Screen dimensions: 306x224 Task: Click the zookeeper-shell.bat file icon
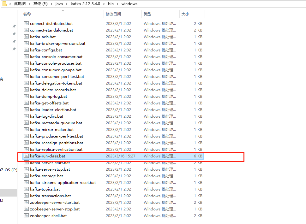pyautogui.click(x=26, y=215)
